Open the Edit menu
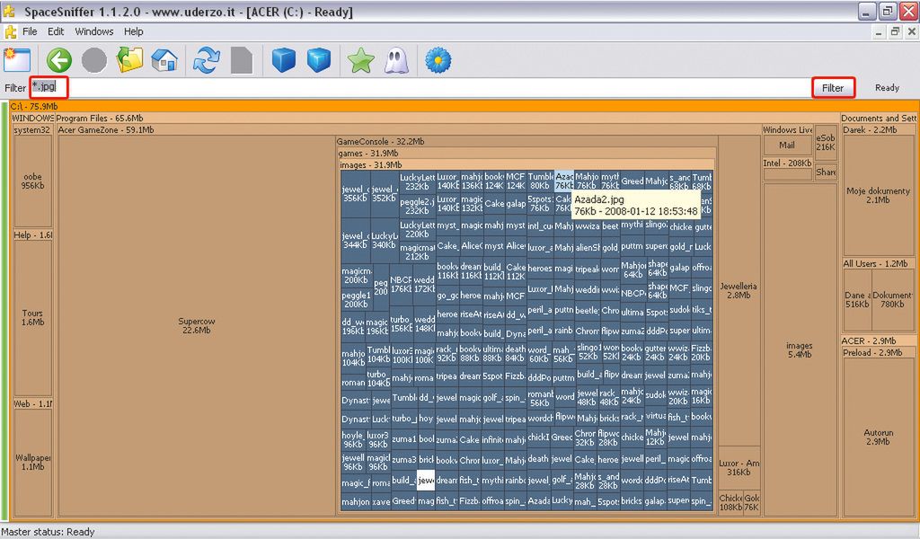Image resolution: width=920 pixels, height=539 pixels. (x=56, y=31)
